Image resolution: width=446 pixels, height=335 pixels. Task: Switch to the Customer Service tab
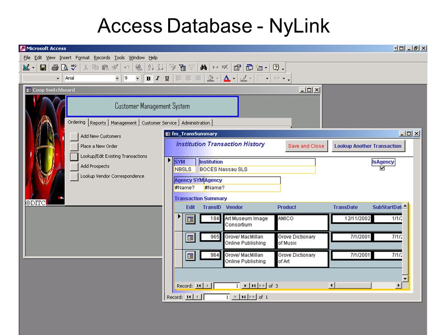click(159, 123)
